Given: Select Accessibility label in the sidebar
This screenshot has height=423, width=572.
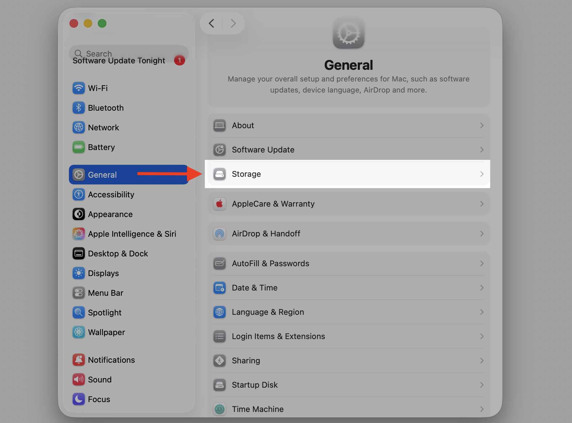Looking at the screenshot, I should click(111, 195).
